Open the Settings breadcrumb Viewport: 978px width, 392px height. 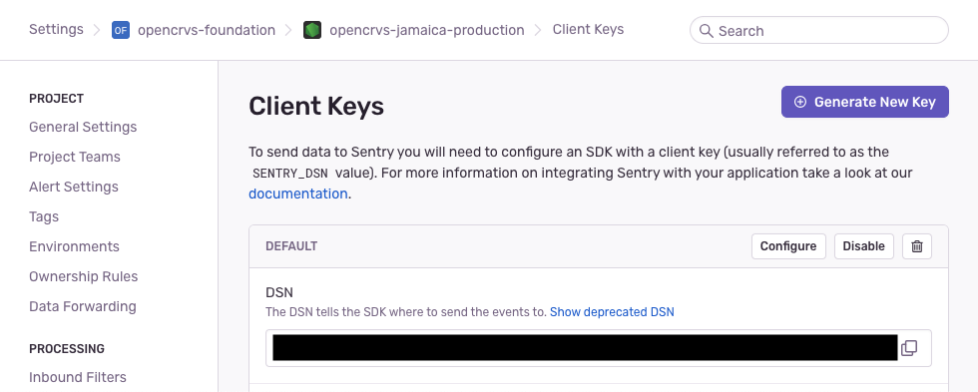coord(56,29)
